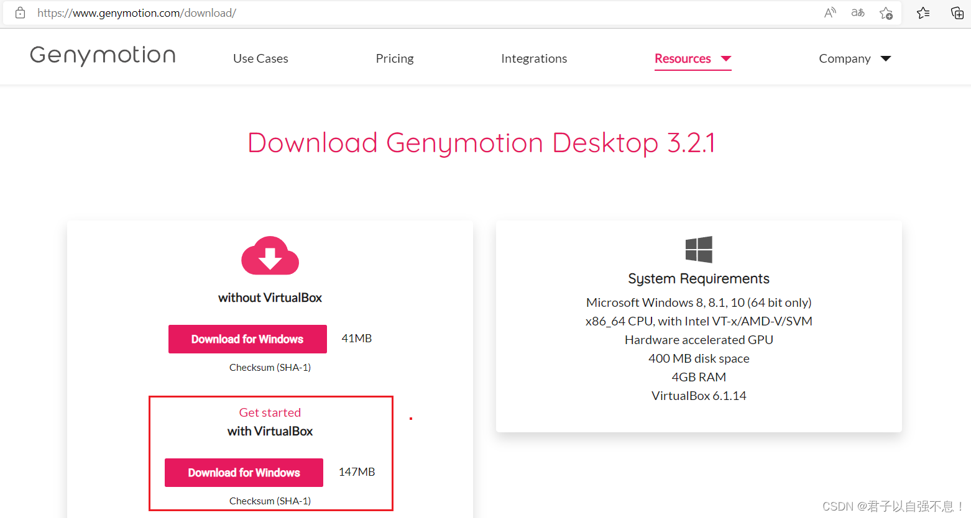Click the 'without VirtualBox' label
This screenshot has height=518, width=971.
click(x=270, y=298)
